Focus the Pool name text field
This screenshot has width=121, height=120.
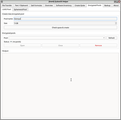click(x=65, y=19)
